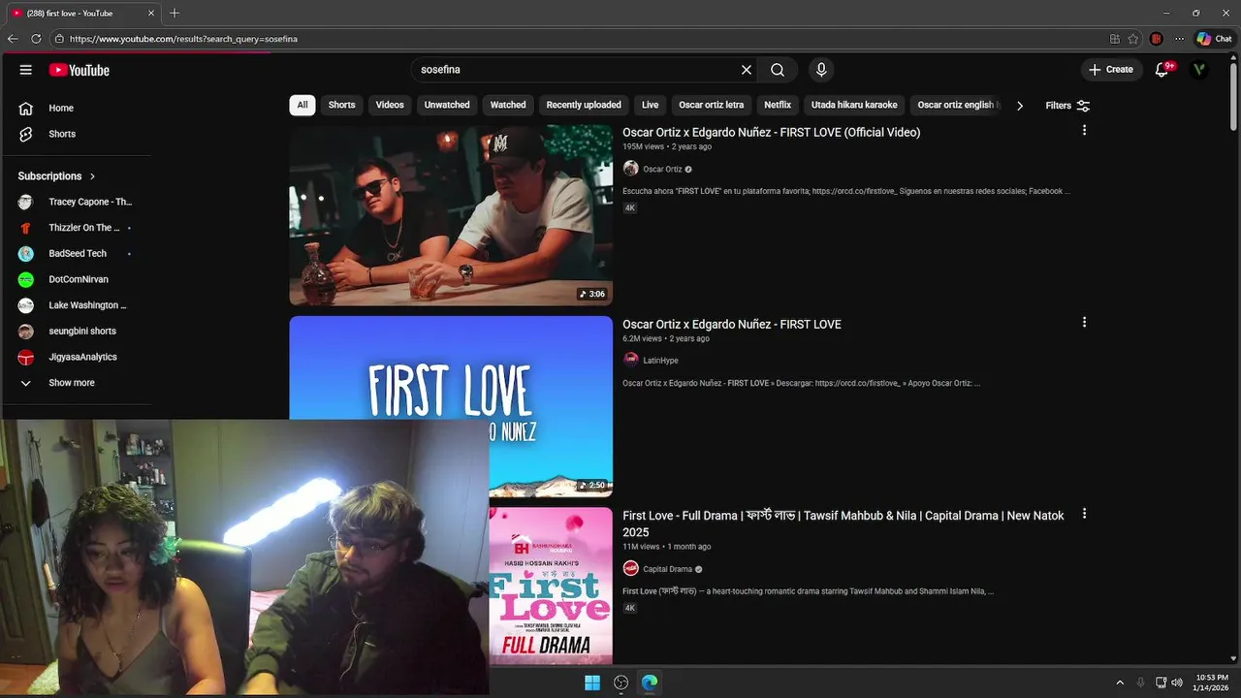Show hidden system tray icons
The image size is (1241, 698).
(1120, 682)
